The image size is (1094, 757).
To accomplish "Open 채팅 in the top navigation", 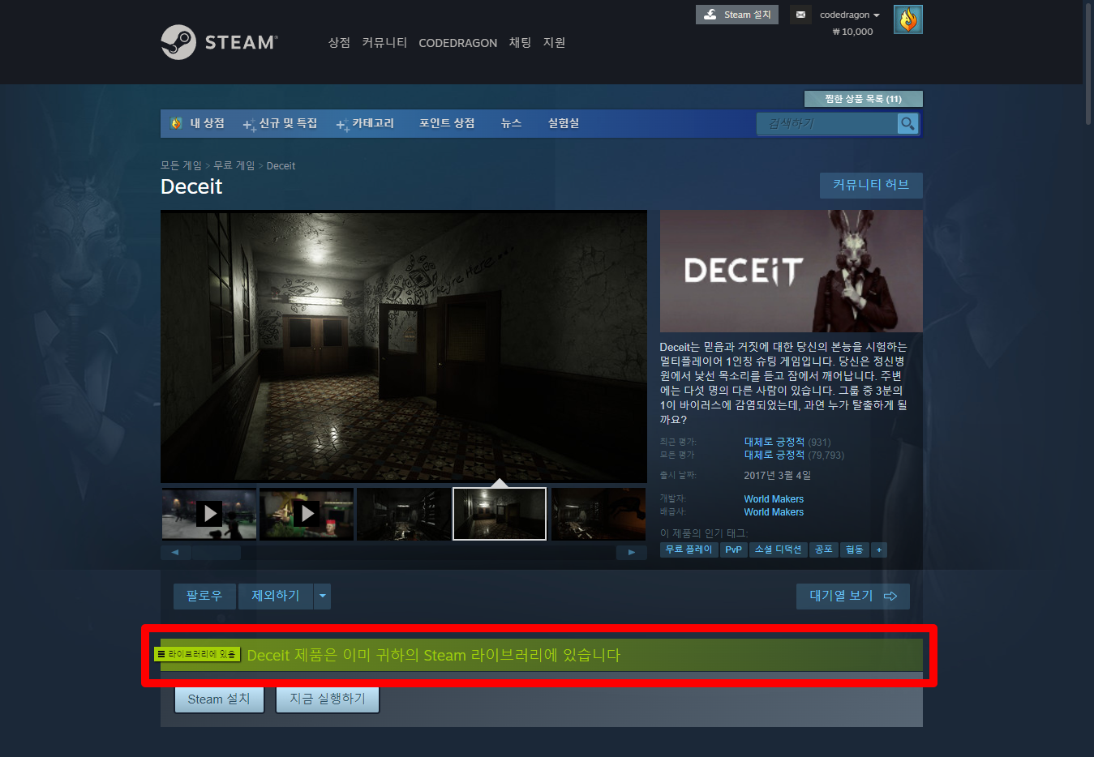I will [x=520, y=43].
